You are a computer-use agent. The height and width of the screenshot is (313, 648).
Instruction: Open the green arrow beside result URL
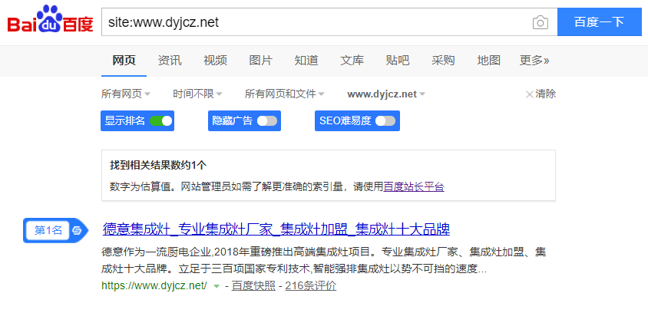coord(217,286)
